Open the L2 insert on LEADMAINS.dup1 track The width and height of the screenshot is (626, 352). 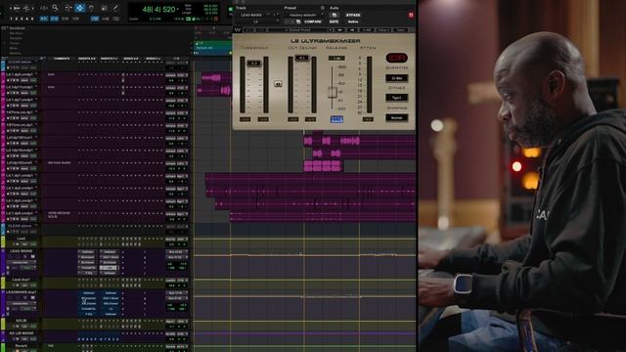(111, 309)
